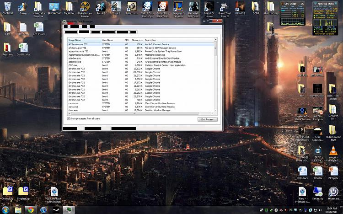Click process list horizontal scrollbar
The image size is (343, 214).
(134, 113)
